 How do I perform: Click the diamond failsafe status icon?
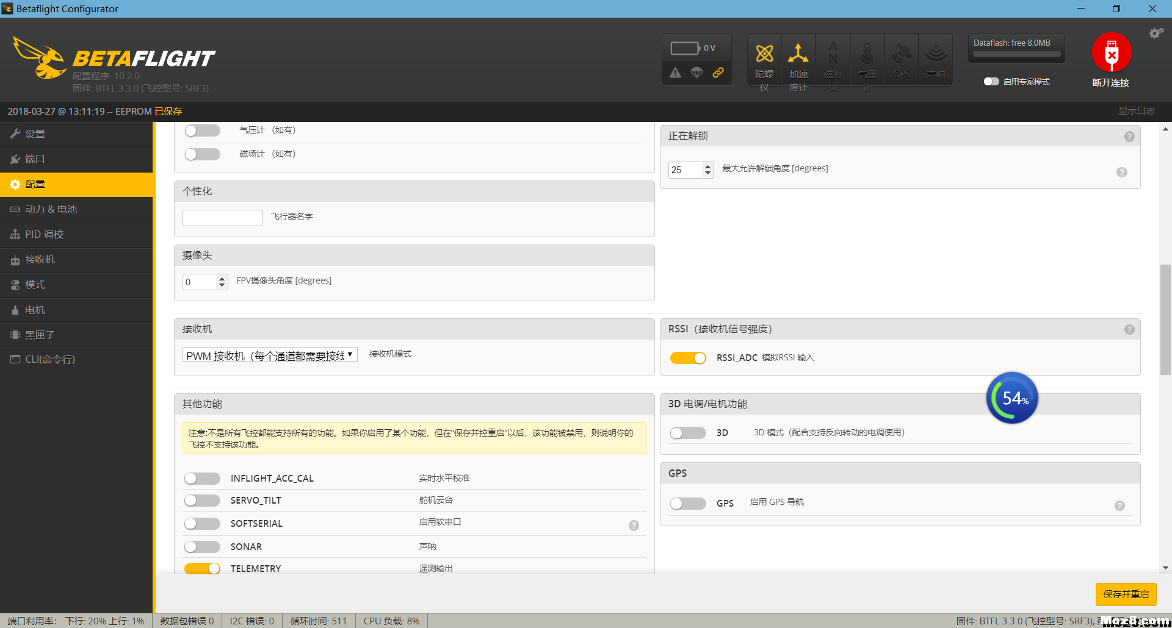[696, 73]
